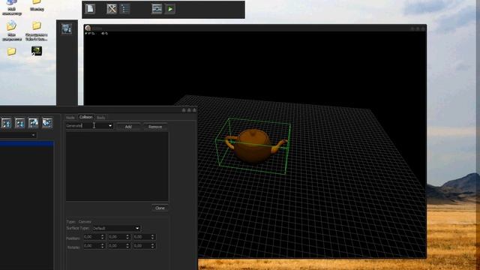Switch to the Collision tab
480x270 pixels.
coord(85,117)
